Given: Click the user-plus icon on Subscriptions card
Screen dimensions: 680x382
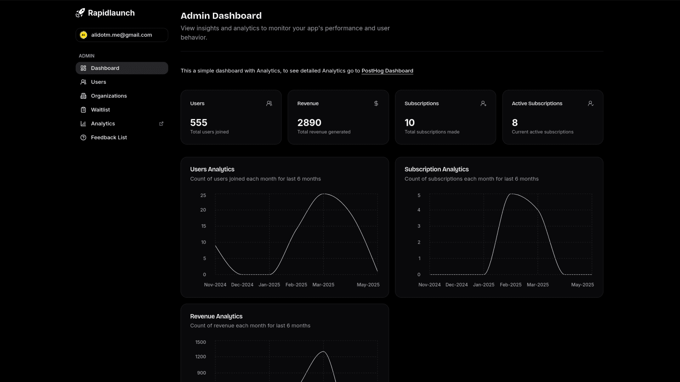Looking at the screenshot, I should click(483, 103).
